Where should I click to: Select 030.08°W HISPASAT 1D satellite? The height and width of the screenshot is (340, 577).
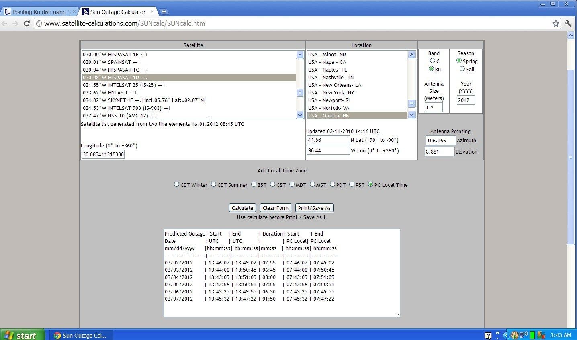(188, 77)
